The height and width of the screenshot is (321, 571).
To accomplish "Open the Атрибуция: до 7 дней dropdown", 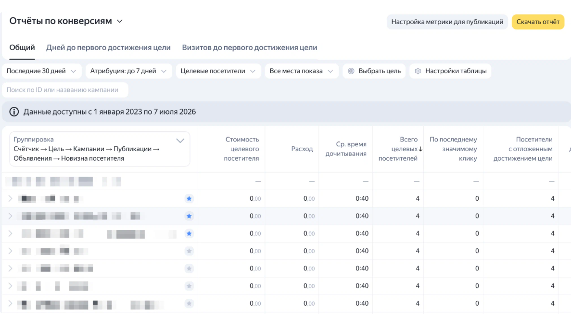I will (128, 71).
